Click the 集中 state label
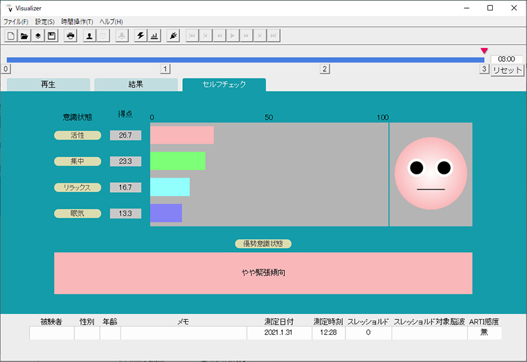 (x=78, y=161)
